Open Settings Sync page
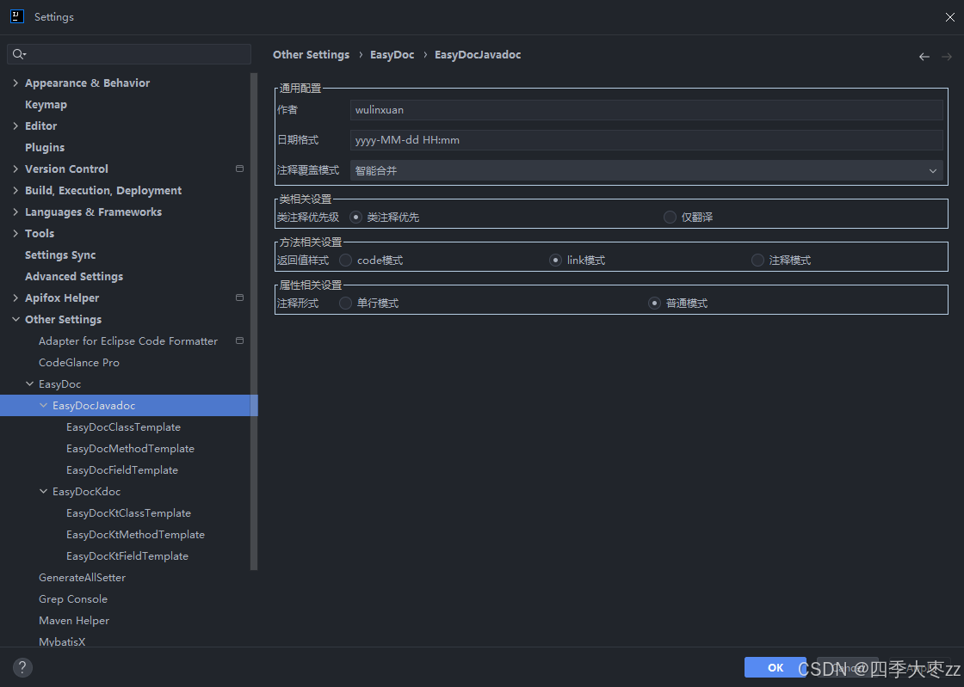This screenshot has width=964, height=687. point(60,255)
